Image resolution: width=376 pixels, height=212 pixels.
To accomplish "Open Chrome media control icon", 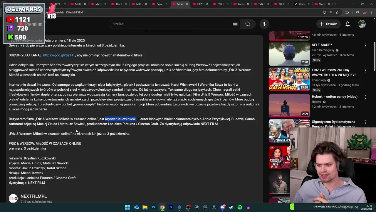I will 357,12.
